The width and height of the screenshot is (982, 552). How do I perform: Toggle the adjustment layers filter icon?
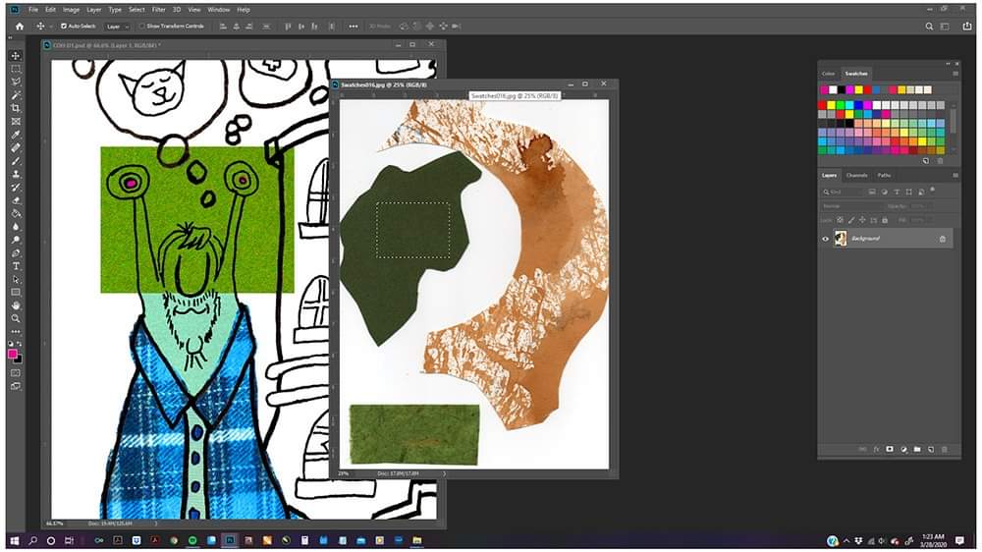(885, 192)
